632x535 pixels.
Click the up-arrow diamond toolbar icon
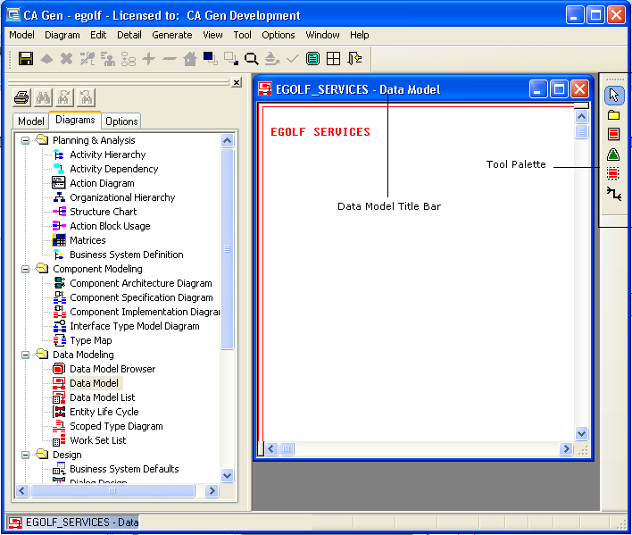point(46,59)
